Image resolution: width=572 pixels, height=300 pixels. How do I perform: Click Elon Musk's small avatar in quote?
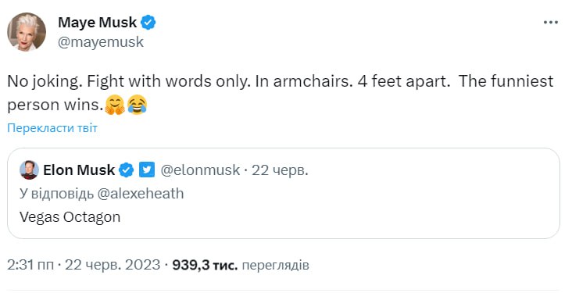coord(29,170)
